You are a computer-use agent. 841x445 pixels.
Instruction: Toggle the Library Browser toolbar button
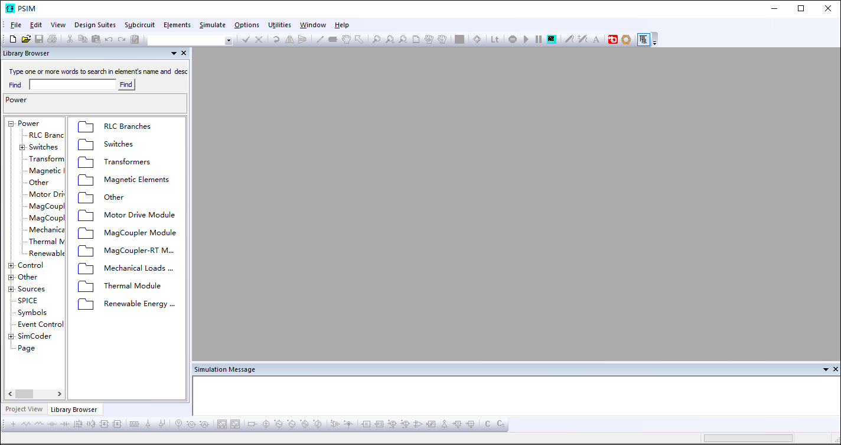click(x=644, y=40)
